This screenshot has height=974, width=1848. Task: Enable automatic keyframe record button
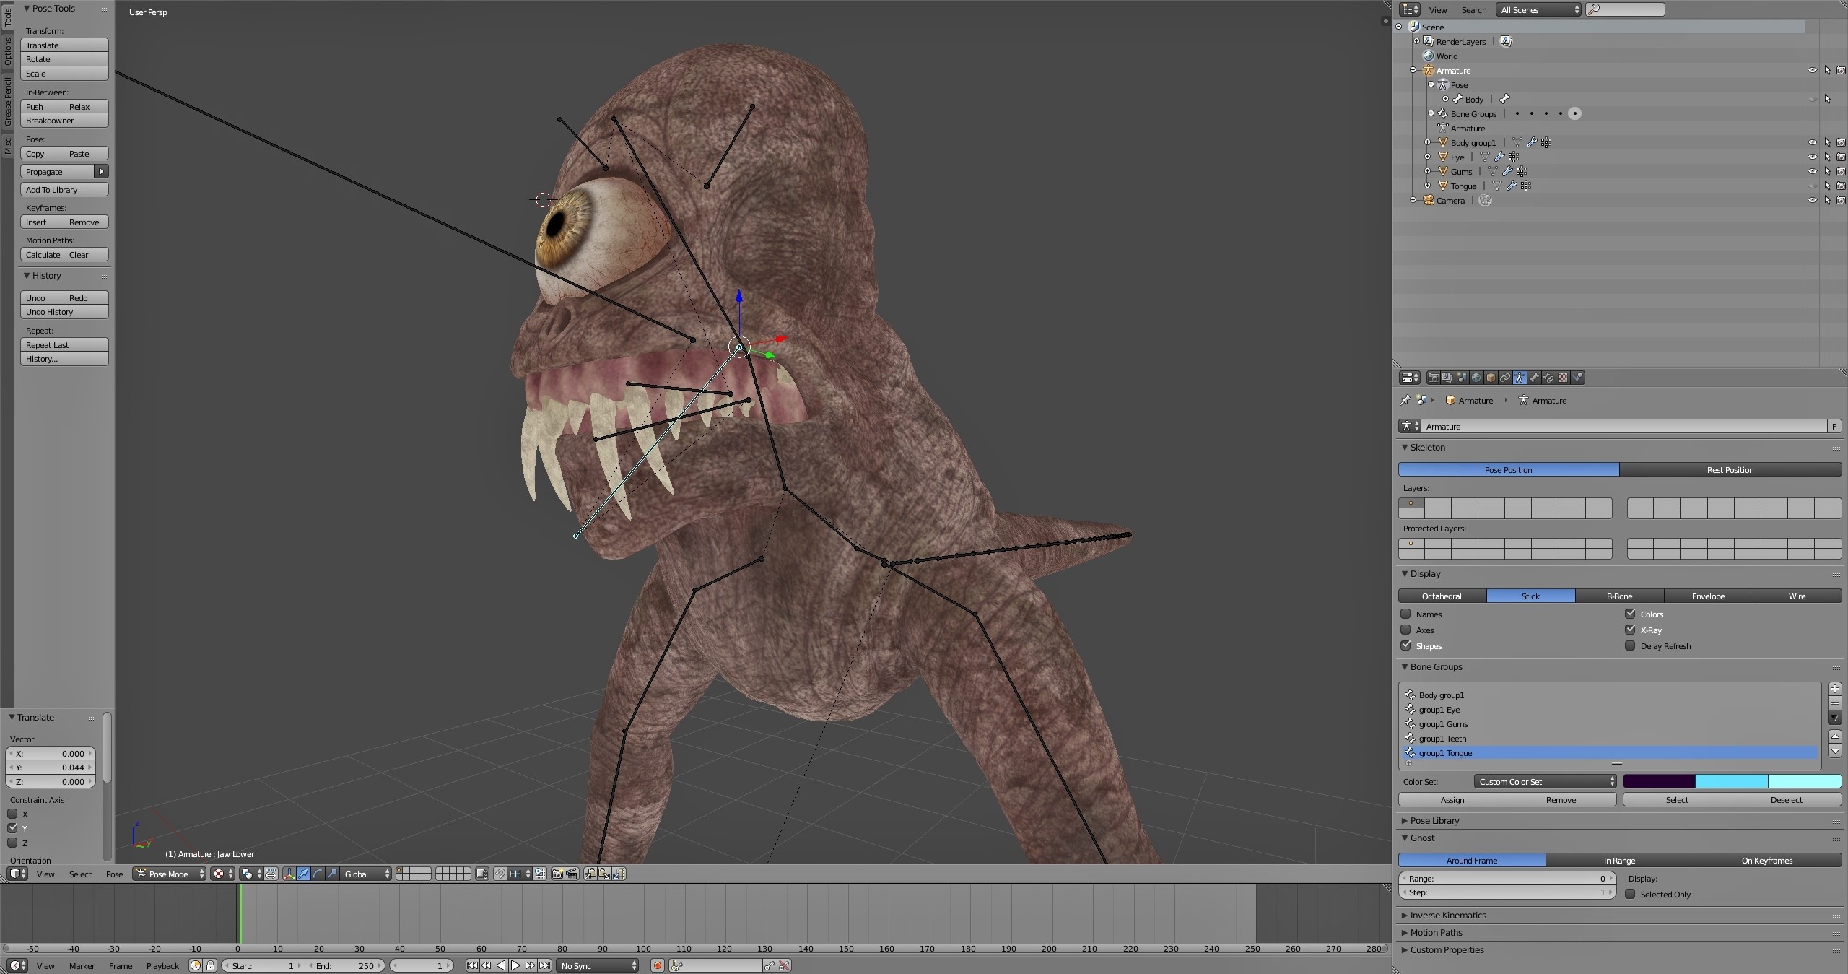point(657,965)
